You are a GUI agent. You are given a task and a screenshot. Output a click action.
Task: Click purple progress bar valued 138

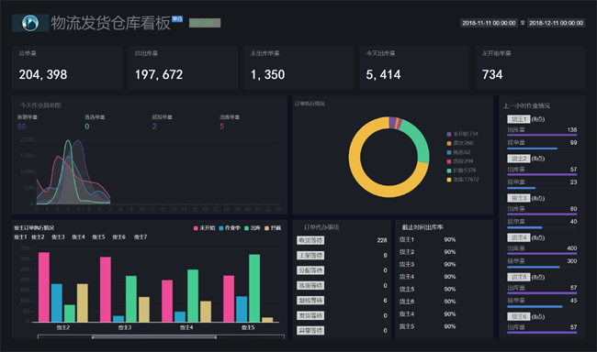pyautogui.click(x=542, y=135)
